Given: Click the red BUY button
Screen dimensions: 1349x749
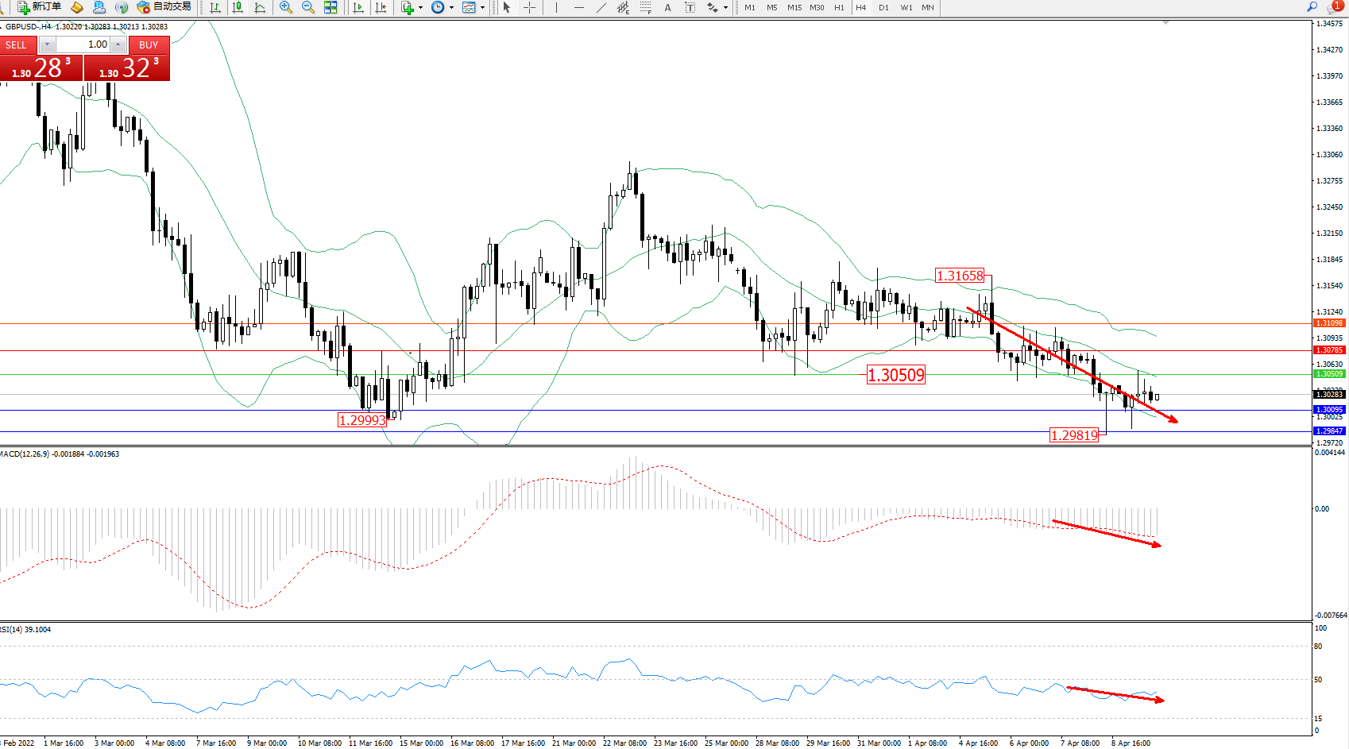Looking at the screenshot, I should click(149, 45).
